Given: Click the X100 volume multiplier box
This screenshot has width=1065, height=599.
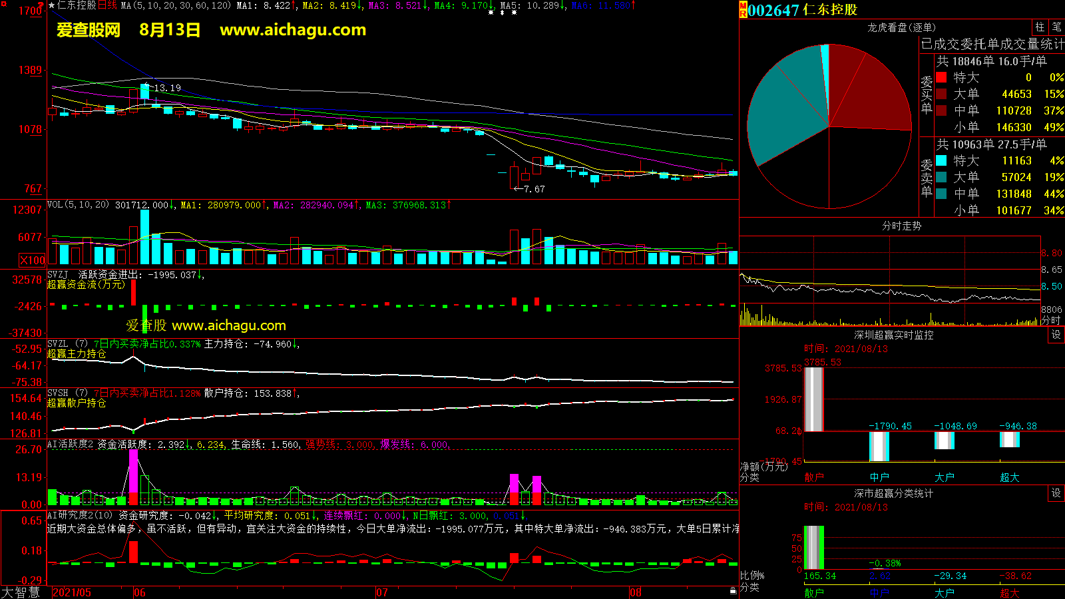Looking at the screenshot, I should pos(33,260).
